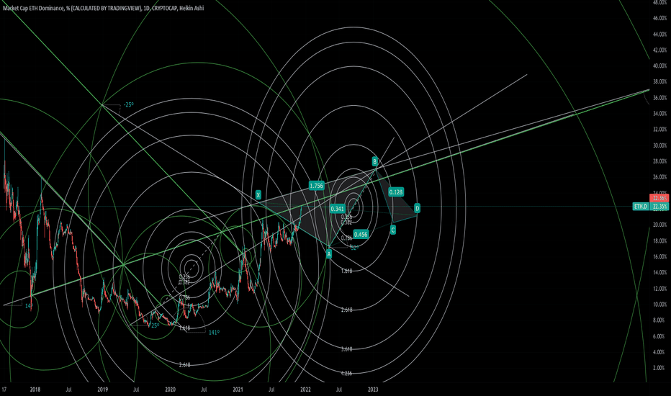Image resolution: width=671 pixels, height=396 pixels.
Task: Select the D point label of the pattern
Action: tap(418, 209)
